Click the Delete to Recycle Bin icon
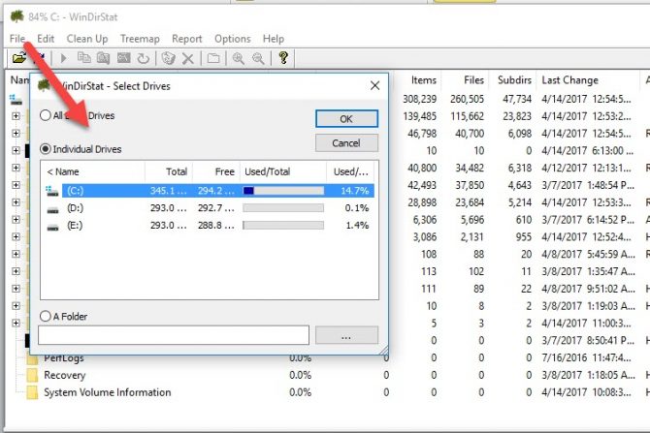 [x=168, y=58]
